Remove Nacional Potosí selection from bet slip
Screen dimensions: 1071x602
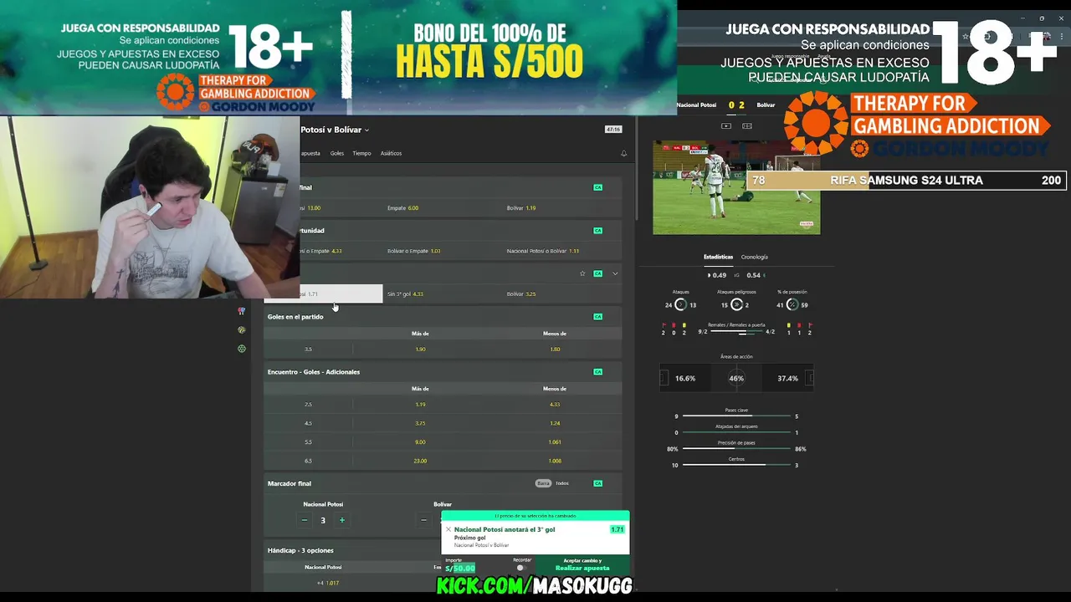[448, 529]
